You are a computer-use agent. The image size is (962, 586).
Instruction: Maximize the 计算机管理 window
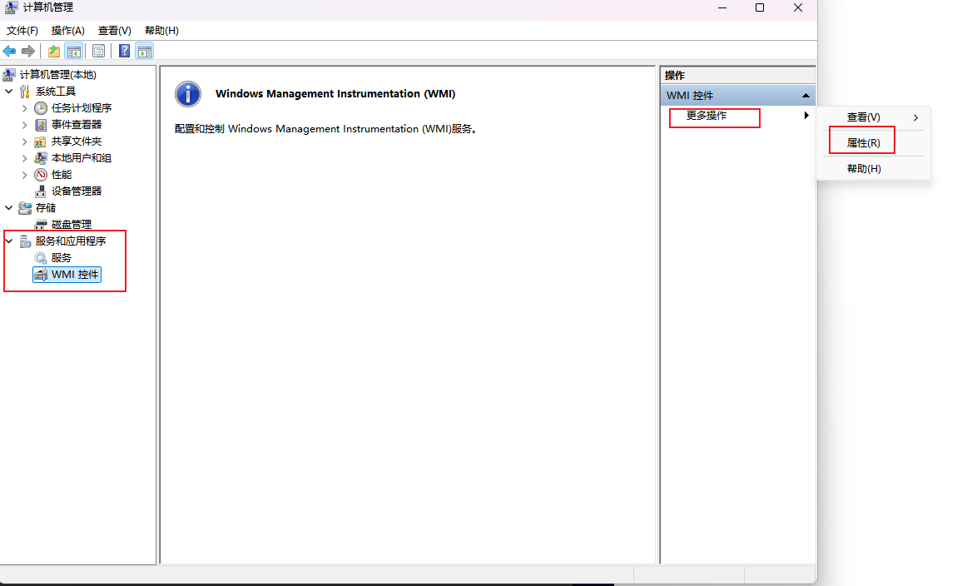point(760,8)
